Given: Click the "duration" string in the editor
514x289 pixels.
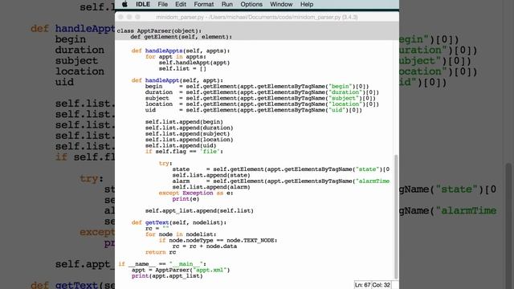Looking at the screenshot, I should tap(345, 92).
